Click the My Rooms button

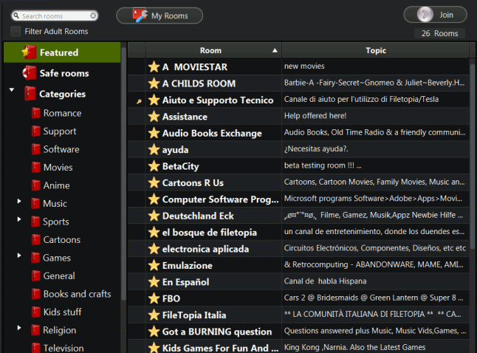point(159,16)
